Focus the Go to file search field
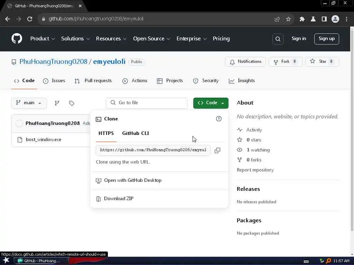The width and height of the screenshot is (354, 265). pyautogui.click(x=147, y=103)
